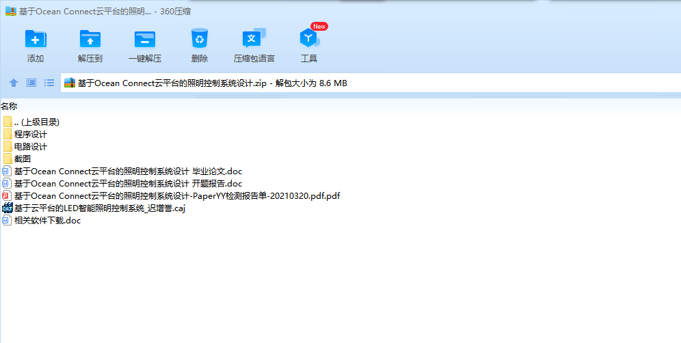Click the 工具 text label

point(309,59)
